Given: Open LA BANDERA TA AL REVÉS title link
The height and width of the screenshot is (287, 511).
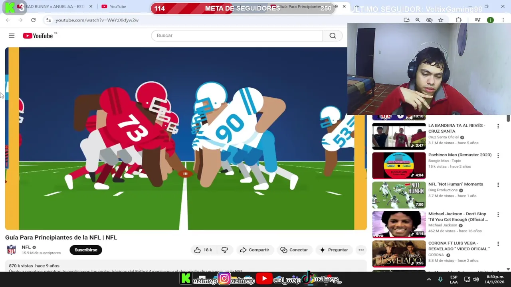Looking at the screenshot, I should (x=457, y=128).
